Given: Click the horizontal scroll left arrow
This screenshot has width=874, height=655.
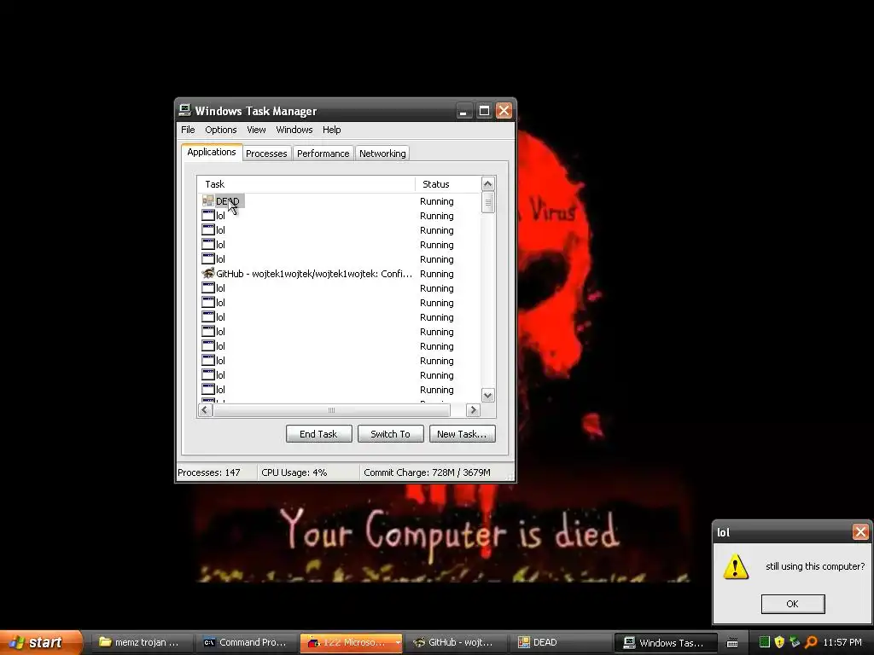Looking at the screenshot, I should pos(205,410).
